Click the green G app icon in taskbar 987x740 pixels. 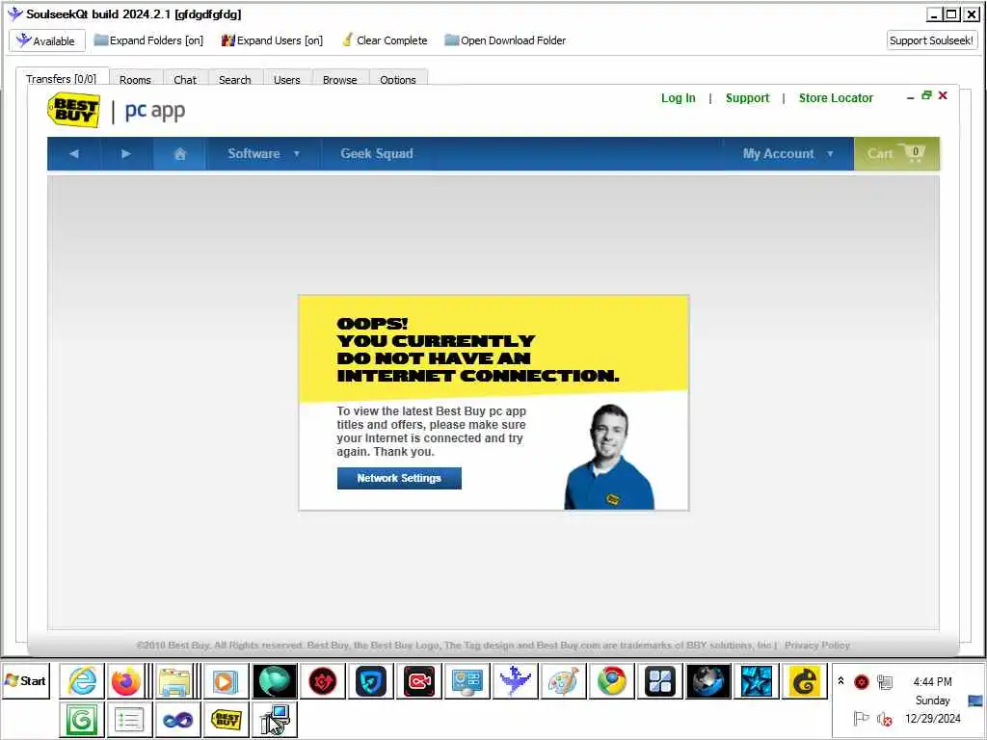(82, 719)
